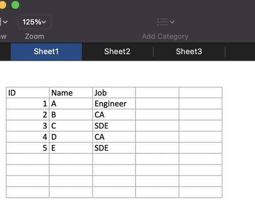Select the ID cell with value 1
Viewport: 255px width, 202px height.
pyautogui.click(x=27, y=104)
